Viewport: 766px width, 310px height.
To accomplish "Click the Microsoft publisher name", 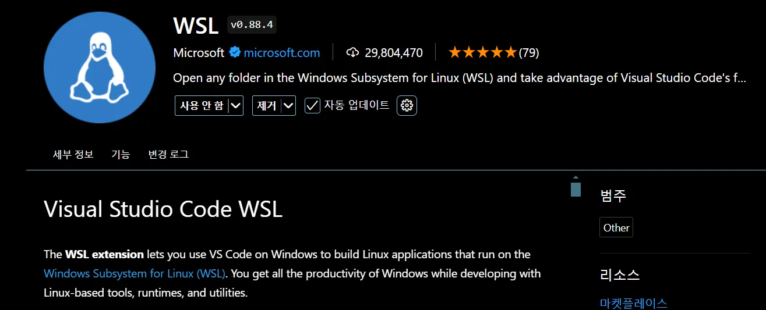I will 199,52.
